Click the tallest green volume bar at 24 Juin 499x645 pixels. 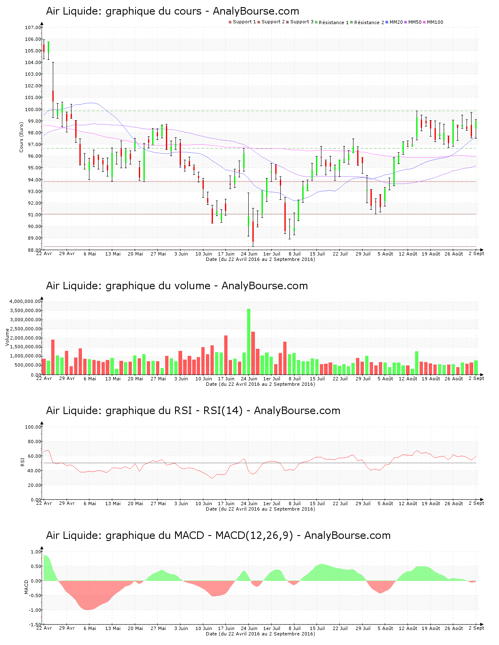point(249,341)
